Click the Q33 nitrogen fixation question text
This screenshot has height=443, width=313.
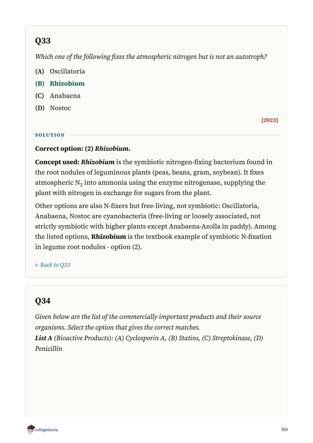(151, 57)
